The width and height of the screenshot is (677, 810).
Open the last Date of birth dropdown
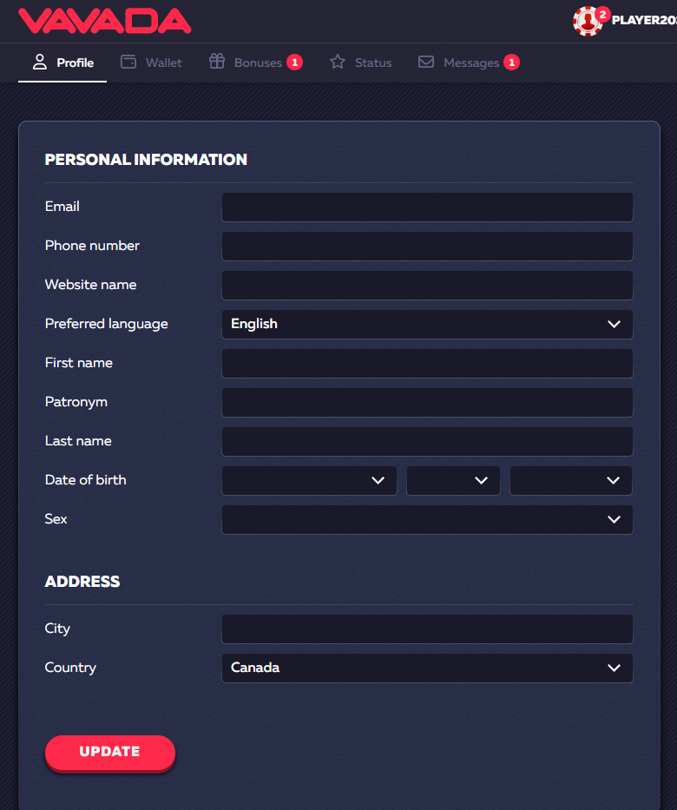click(571, 480)
